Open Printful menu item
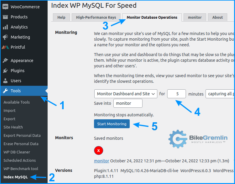 (x=24, y=47)
